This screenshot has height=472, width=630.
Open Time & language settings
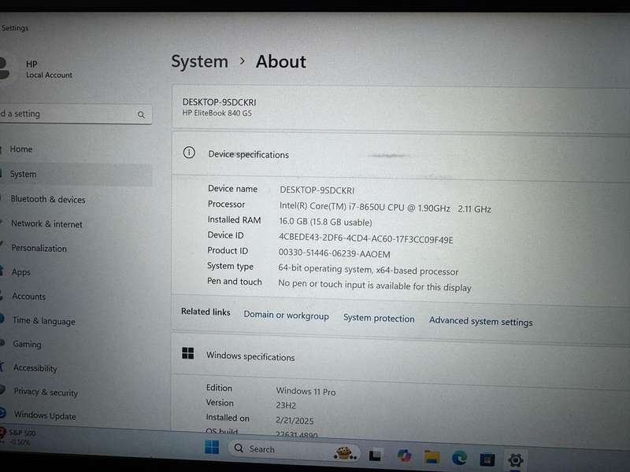click(44, 321)
